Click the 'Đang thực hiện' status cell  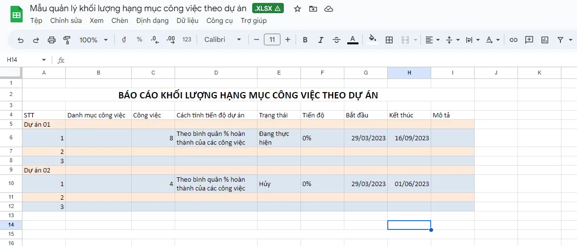(x=279, y=138)
